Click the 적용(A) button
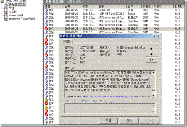 click(x=150, y=120)
